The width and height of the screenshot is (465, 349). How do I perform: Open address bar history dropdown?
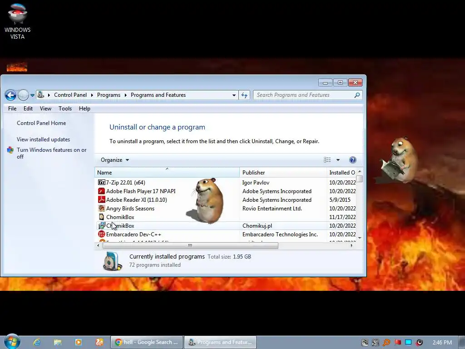(234, 95)
